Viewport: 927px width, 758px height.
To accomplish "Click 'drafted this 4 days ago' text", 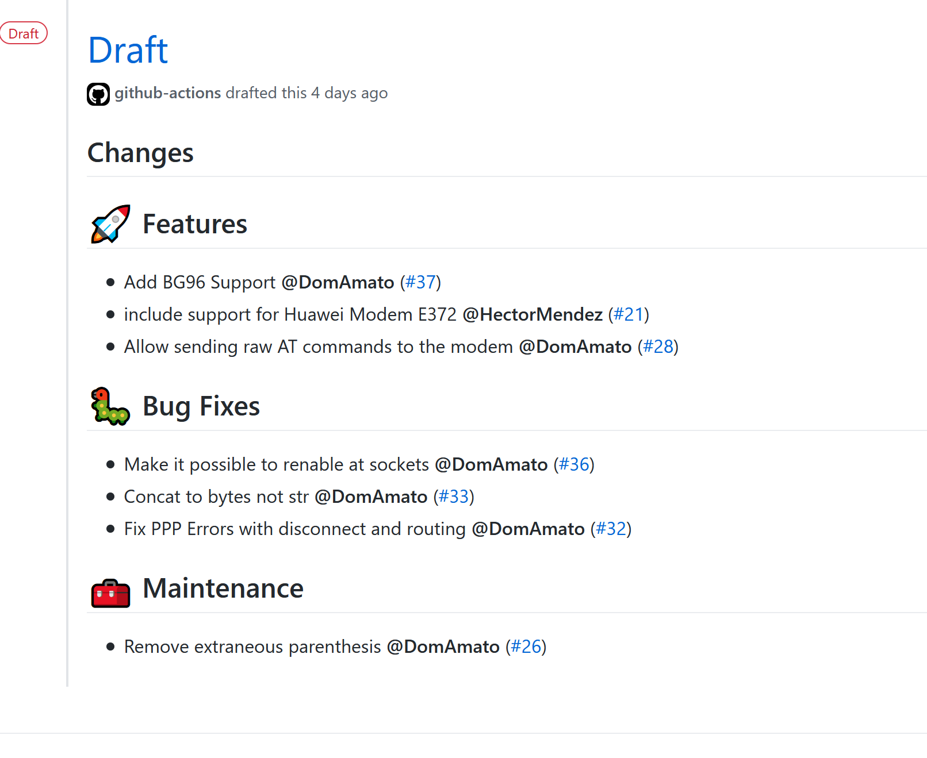I will [307, 93].
